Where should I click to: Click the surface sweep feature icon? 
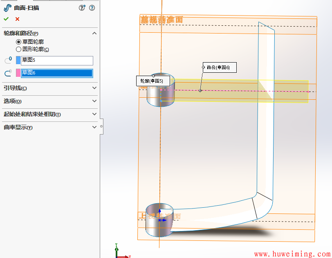tap(7, 8)
